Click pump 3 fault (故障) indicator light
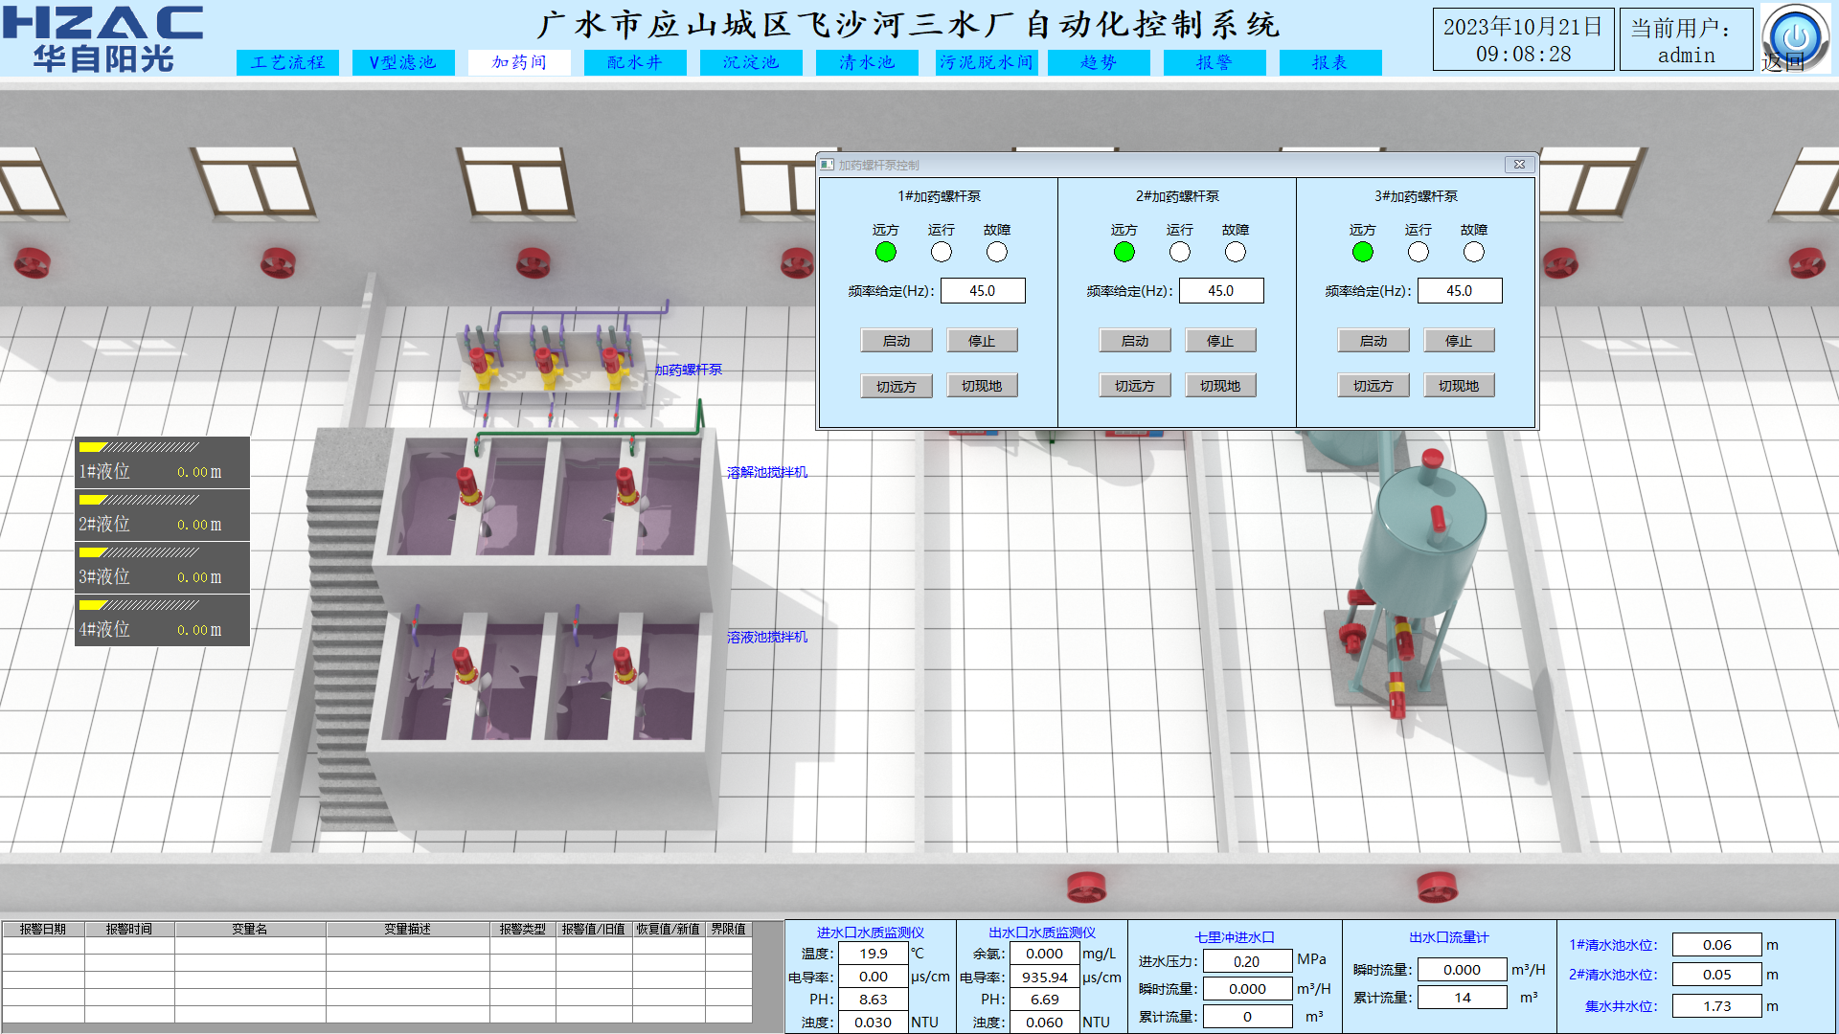Screen dimensions: 1839x1034 (1473, 252)
